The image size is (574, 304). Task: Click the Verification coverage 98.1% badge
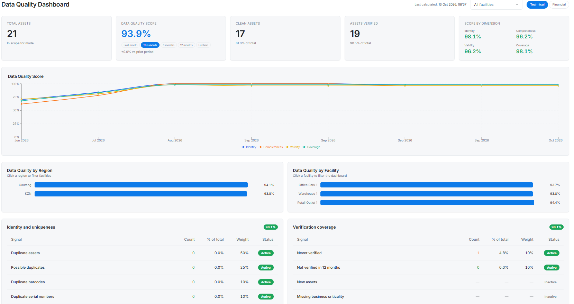pos(556,227)
